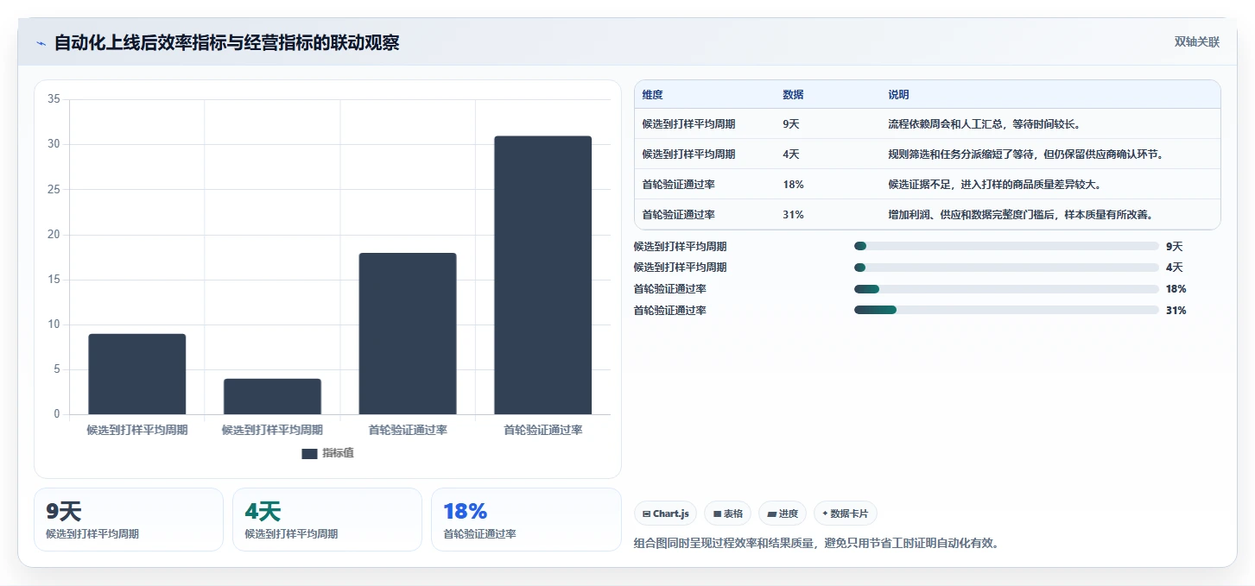
Task: Select the 数据卡片 chip
Action: (x=845, y=514)
